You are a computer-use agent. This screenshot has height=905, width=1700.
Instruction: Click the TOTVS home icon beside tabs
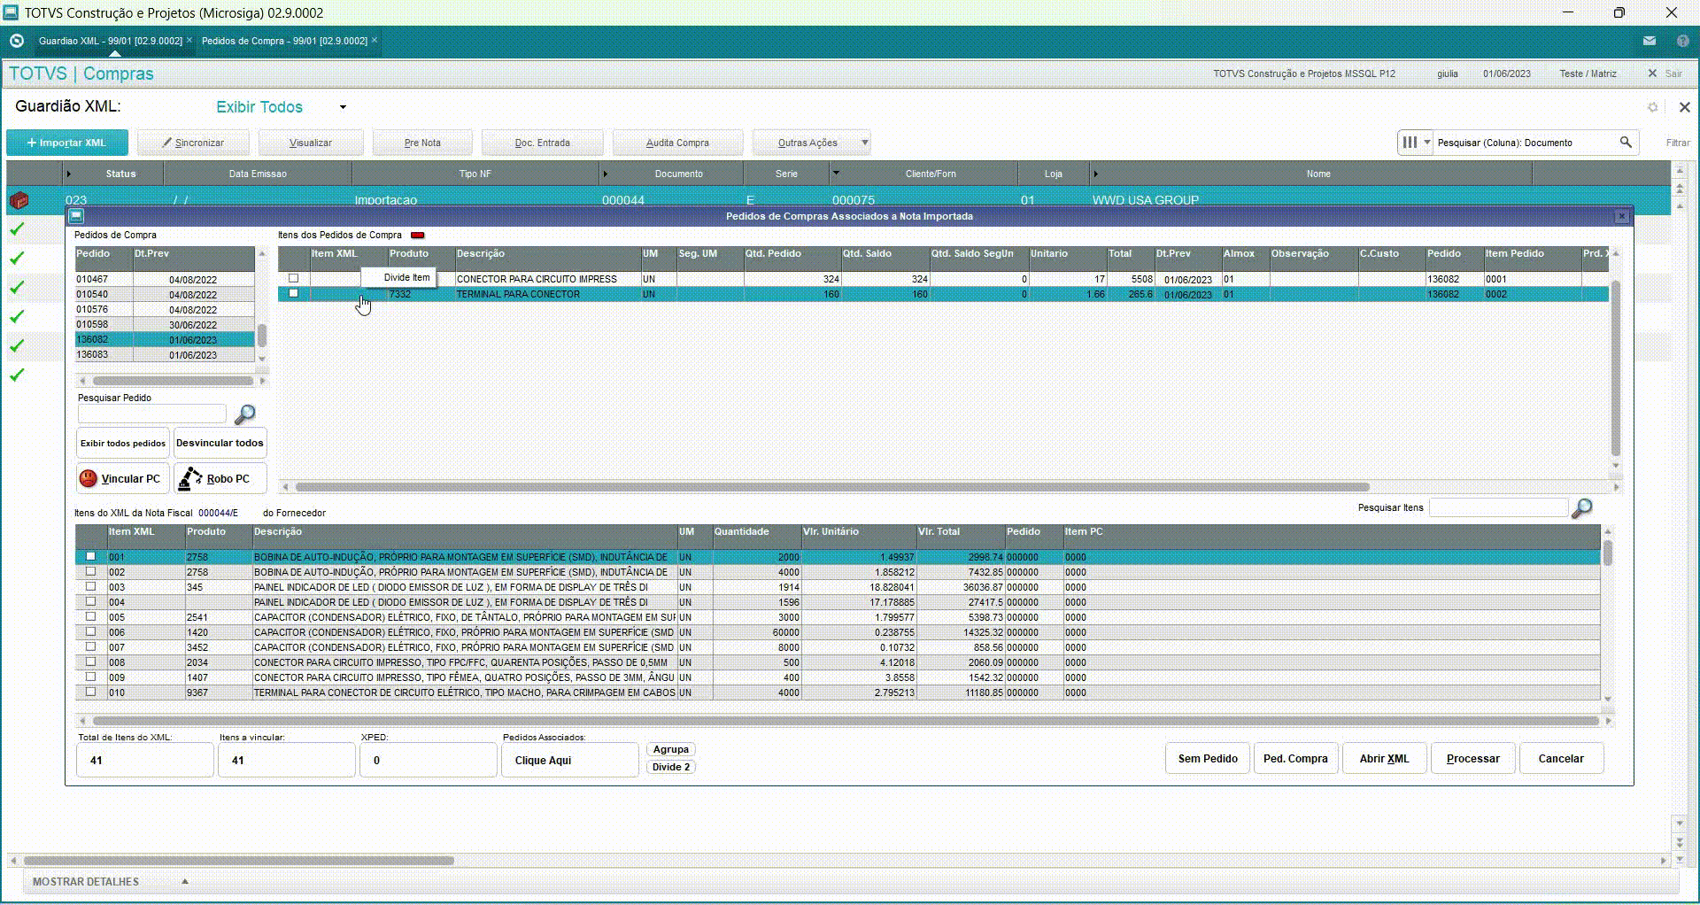(x=17, y=41)
